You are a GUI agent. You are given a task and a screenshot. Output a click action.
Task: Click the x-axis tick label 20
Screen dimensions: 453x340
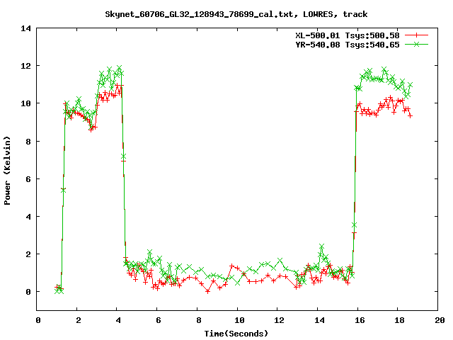[x=440, y=320]
